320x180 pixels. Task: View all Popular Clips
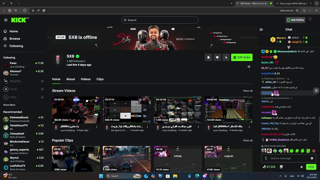(248, 140)
